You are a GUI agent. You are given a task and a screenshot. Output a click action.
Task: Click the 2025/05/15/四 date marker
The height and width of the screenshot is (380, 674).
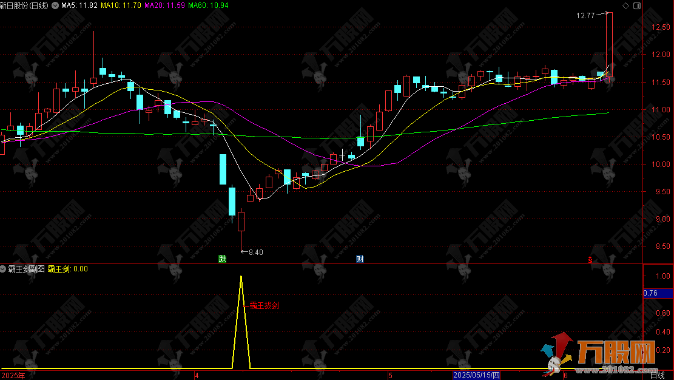coord(476,375)
